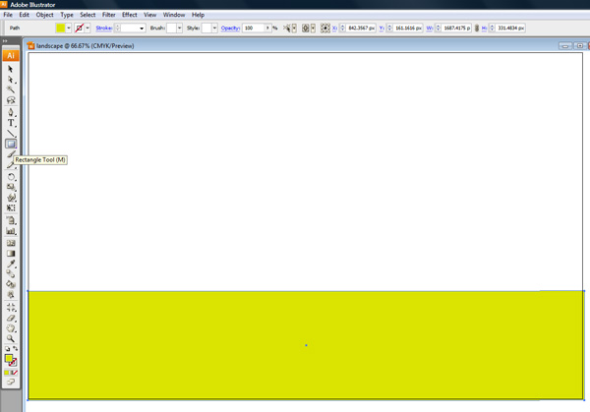This screenshot has width=590, height=412.
Task: Click the yellow Fill box in toolbox
Action: point(8,358)
